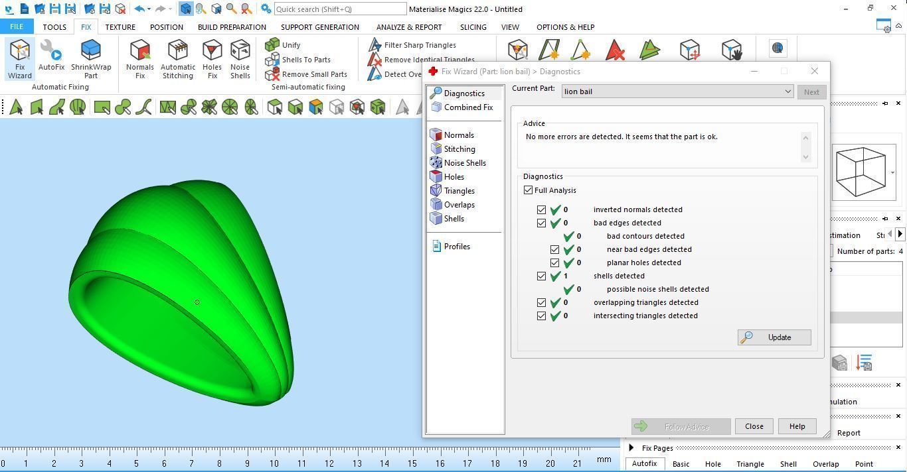Image resolution: width=907 pixels, height=472 pixels.
Task: Launch the Fix Wizard tool in ribbon
Action: [19, 58]
